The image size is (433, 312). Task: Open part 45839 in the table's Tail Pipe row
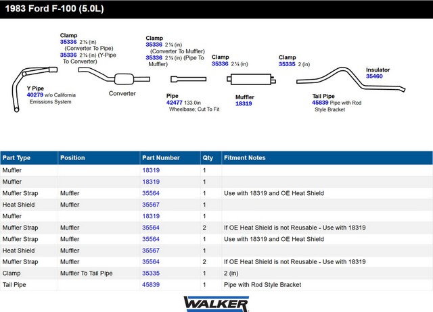click(x=151, y=285)
